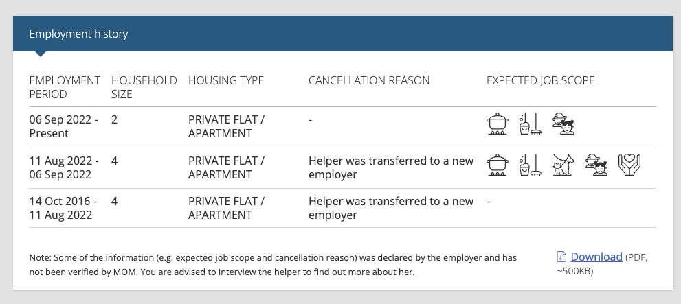Click housekeeping mop icon in first row
The height and width of the screenshot is (304, 681).
click(531, 124)
